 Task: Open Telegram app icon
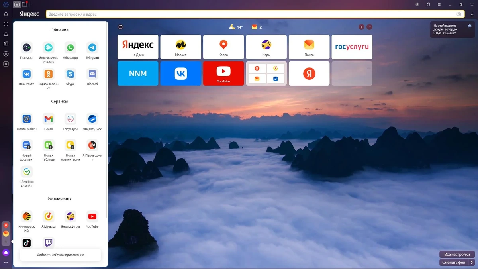tap(92, 48)
